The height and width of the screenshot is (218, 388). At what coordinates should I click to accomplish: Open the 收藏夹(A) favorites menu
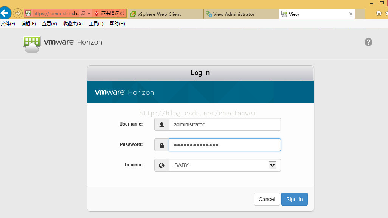(x=73, y=24)
